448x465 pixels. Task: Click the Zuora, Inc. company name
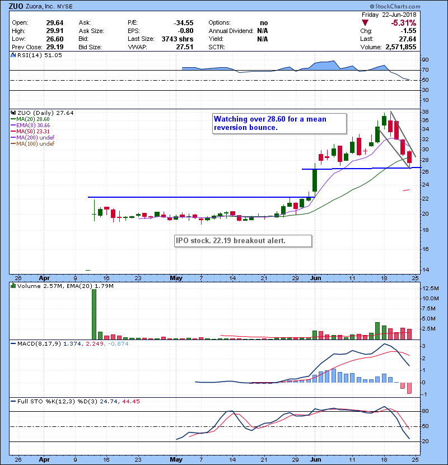[x=40, y=6]
